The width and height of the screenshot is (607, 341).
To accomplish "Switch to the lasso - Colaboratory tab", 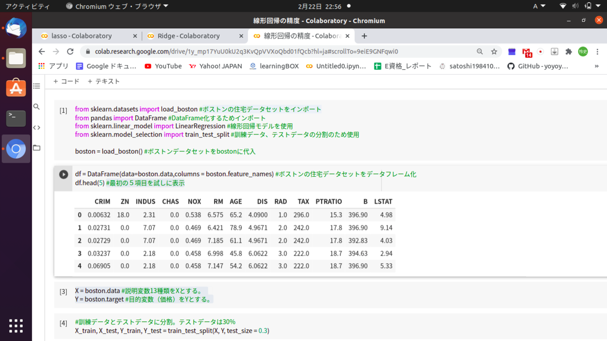I will [81, 36].
